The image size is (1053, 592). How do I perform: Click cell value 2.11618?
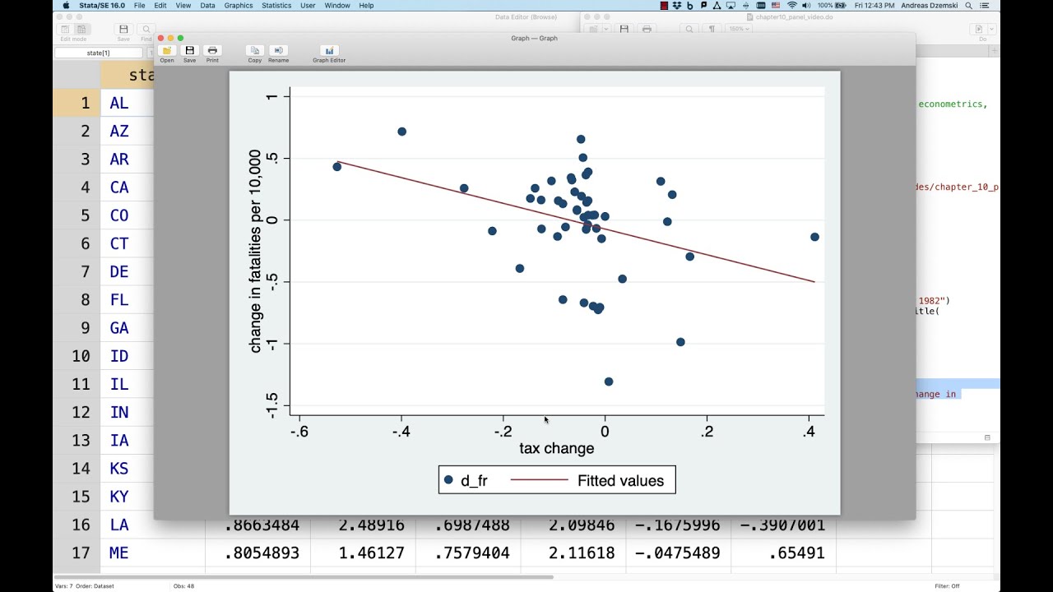573,553
